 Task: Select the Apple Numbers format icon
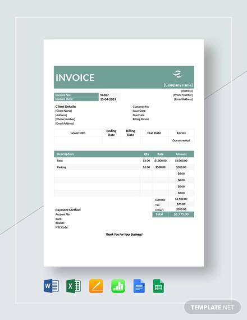coord(118,286)
